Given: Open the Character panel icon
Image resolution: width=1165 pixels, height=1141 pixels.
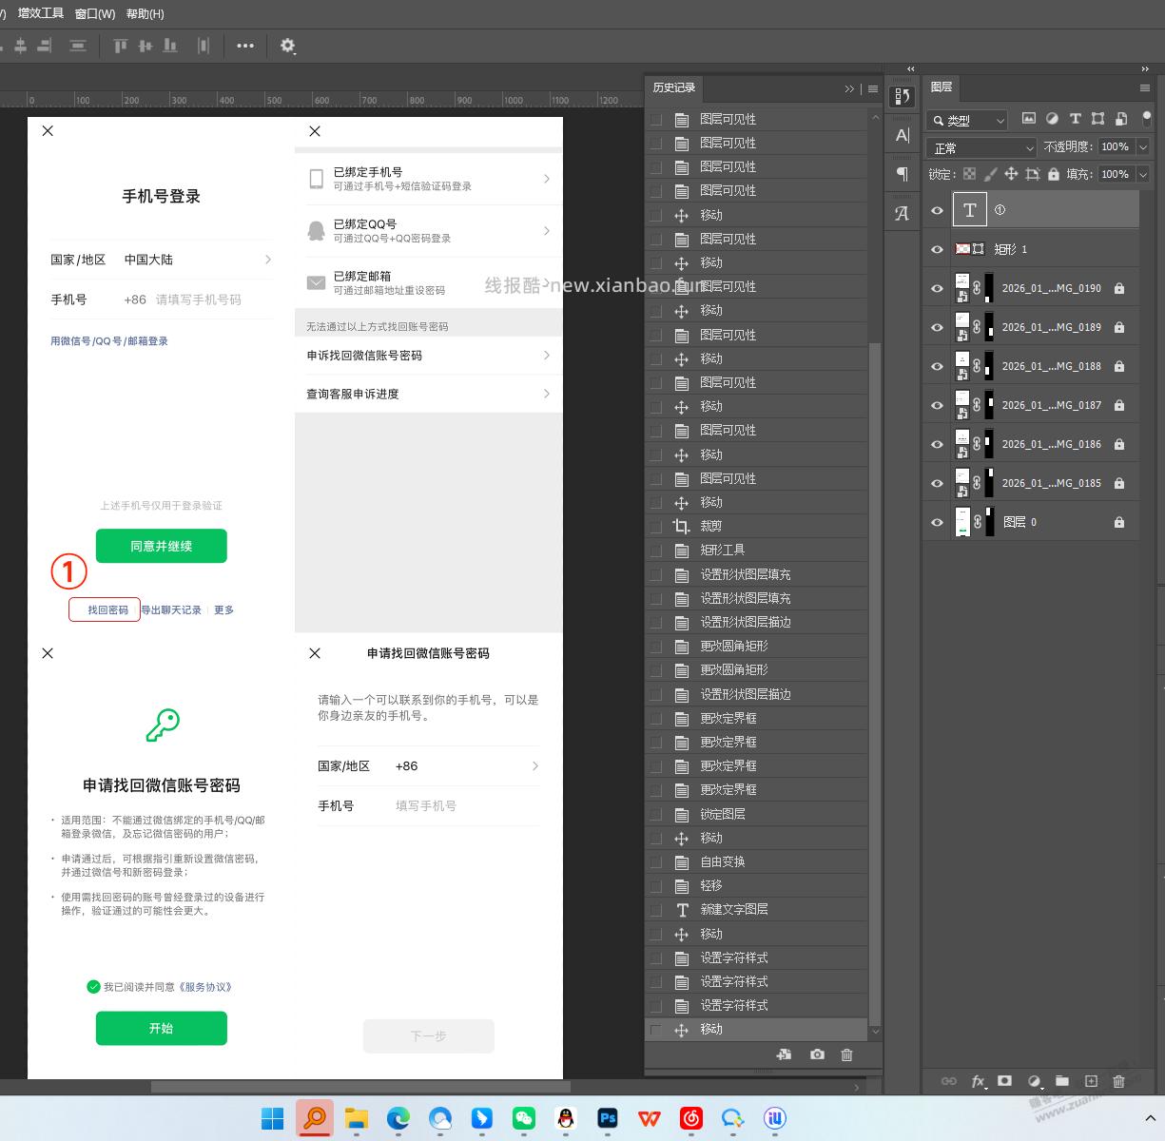Looking at the screenshot, I should tap(902, 136).
